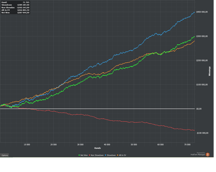Click the Hand: label in stats box
The height and width of the screenshot is (172, 216).
pos(4,2)
